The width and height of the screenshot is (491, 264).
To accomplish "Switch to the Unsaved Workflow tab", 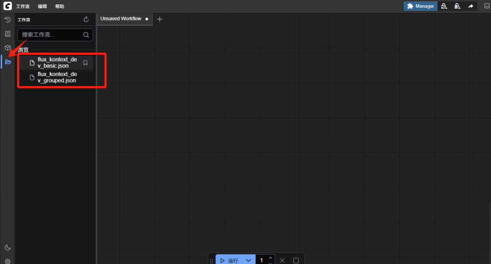I will [x=125, y=19].
